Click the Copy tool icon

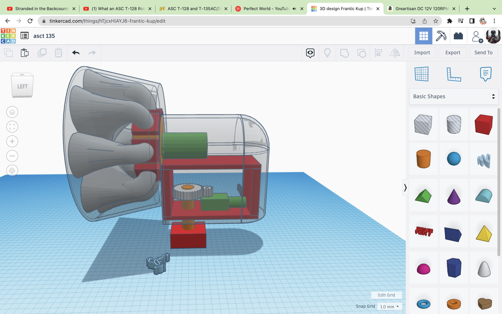8,53
